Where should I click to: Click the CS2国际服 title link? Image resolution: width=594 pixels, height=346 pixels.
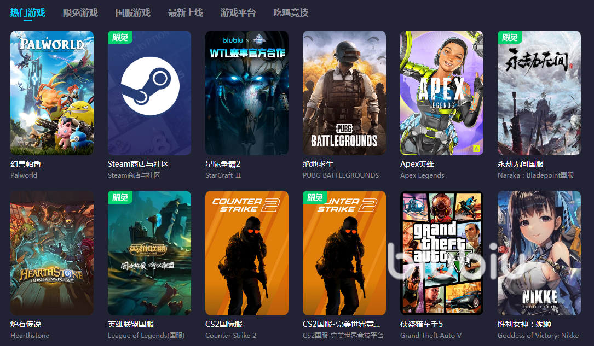224,324
